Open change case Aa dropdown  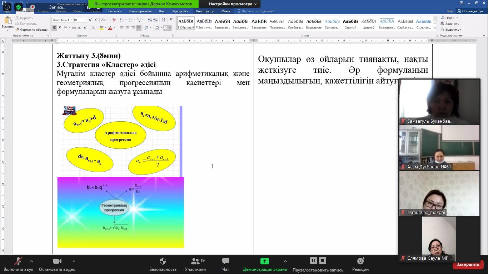coord(104,20)
